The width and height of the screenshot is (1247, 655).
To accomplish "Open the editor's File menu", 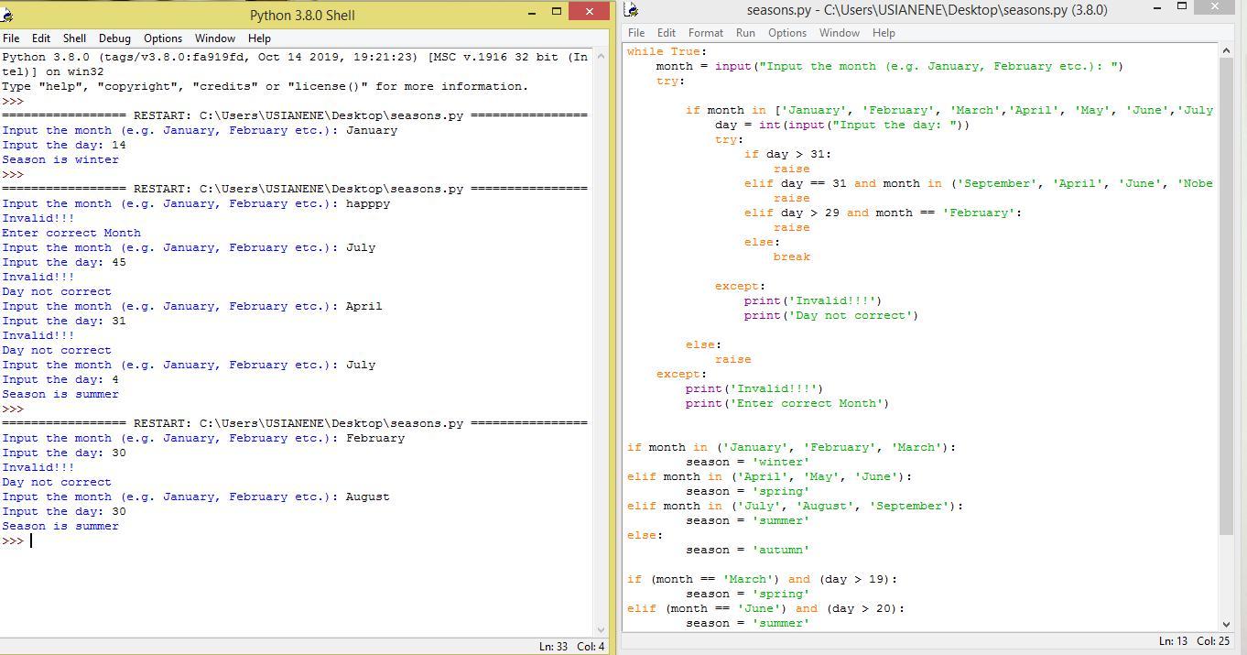I will (x=635, y=33).
